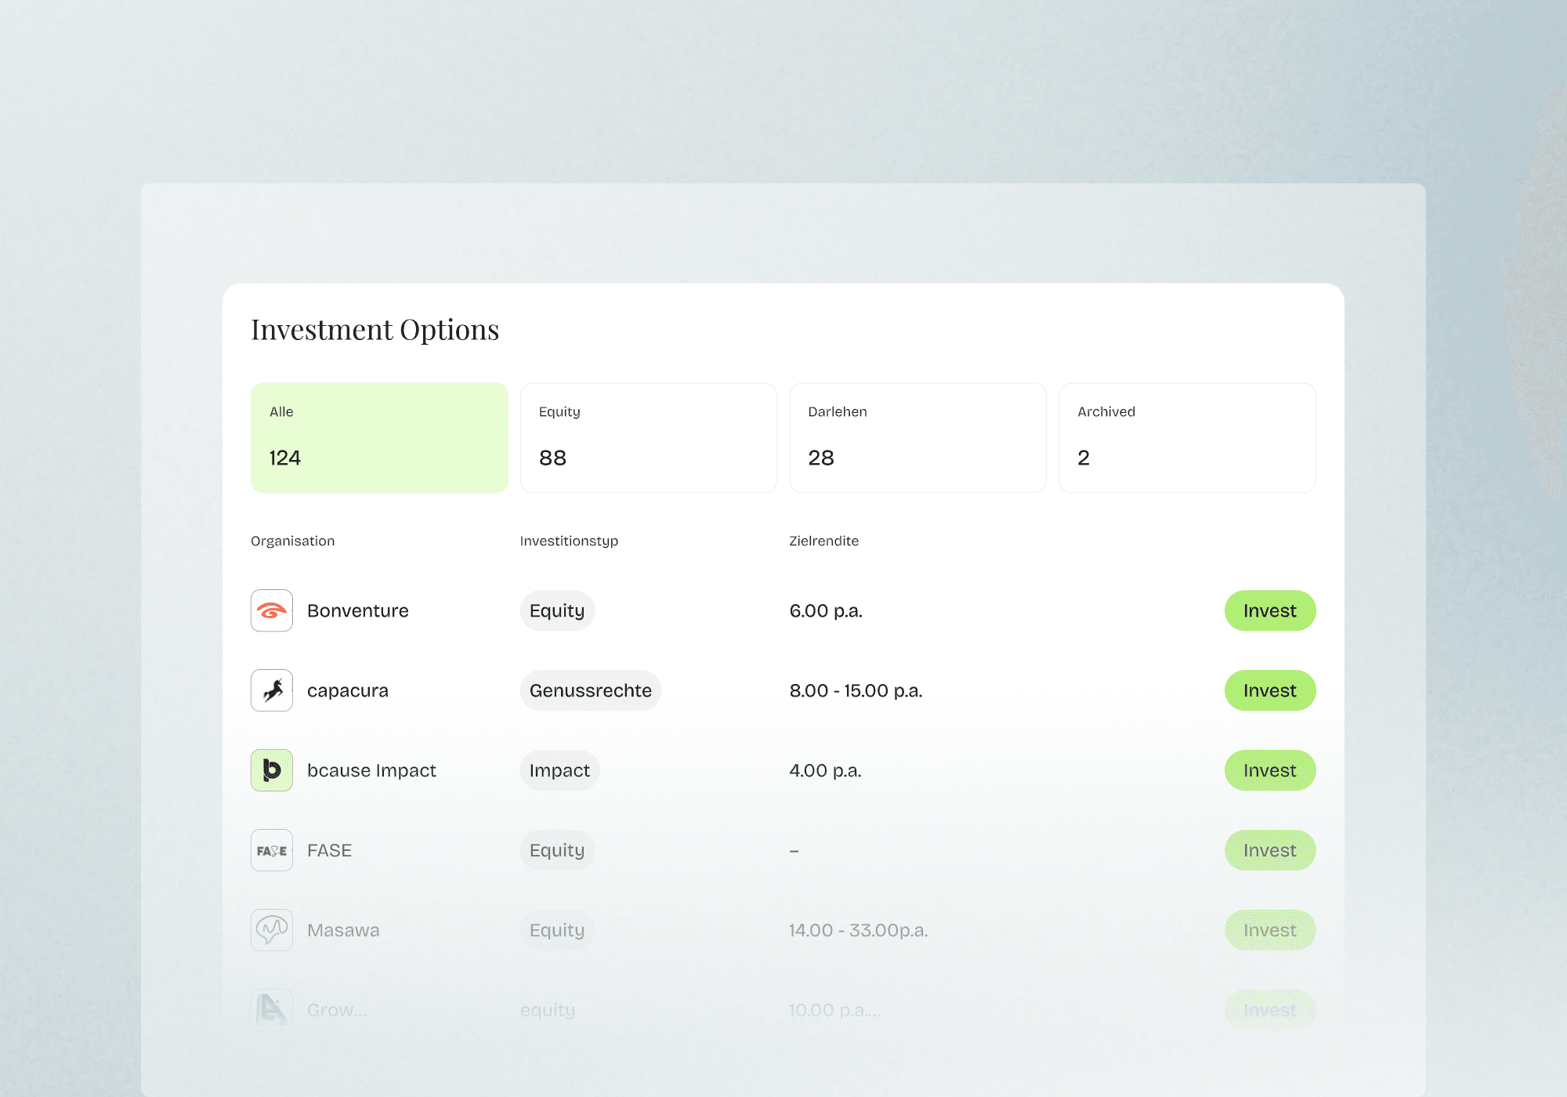This screenshot has width=1567, height=1097.
Task: Invest in Bonventure
Action: 1270,610
